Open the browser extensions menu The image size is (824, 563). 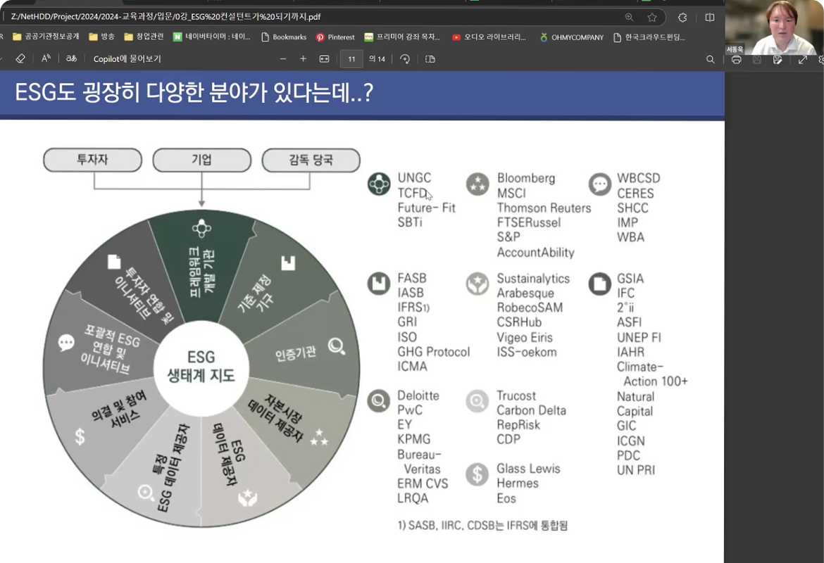[x=682, y=18]
